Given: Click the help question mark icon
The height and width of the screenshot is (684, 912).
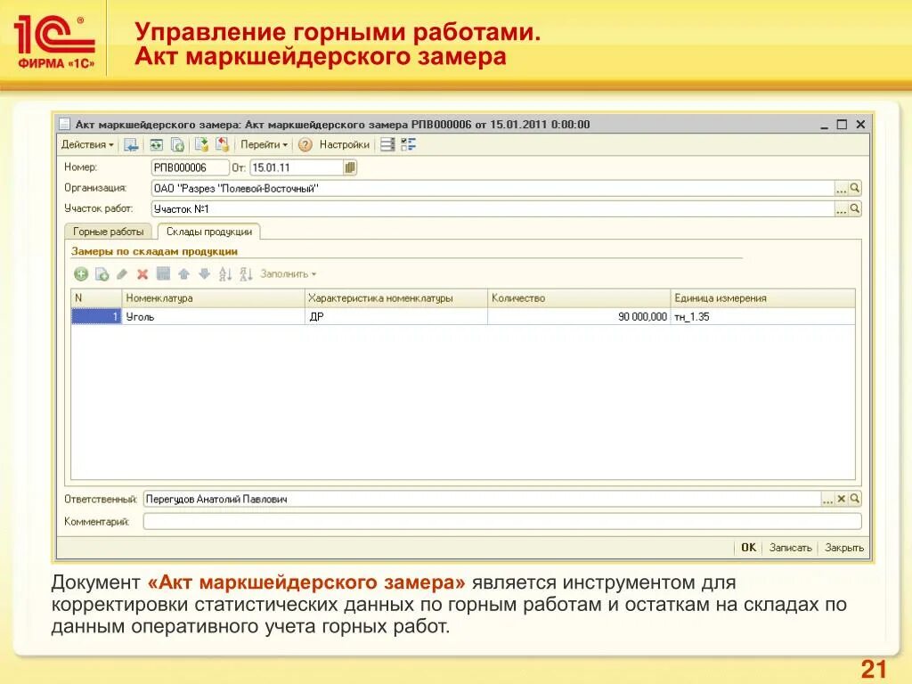Looking at the screenshot, I should [305, 145].
